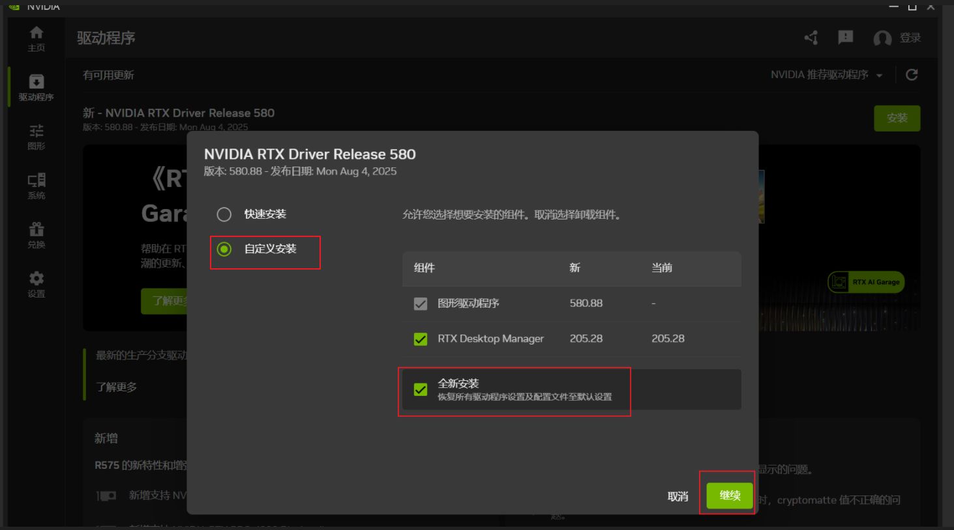Toggle the graphics driver (图形驱动程序) checkbox
This screenshot has height=530, width=954.
tap(421, 303)
